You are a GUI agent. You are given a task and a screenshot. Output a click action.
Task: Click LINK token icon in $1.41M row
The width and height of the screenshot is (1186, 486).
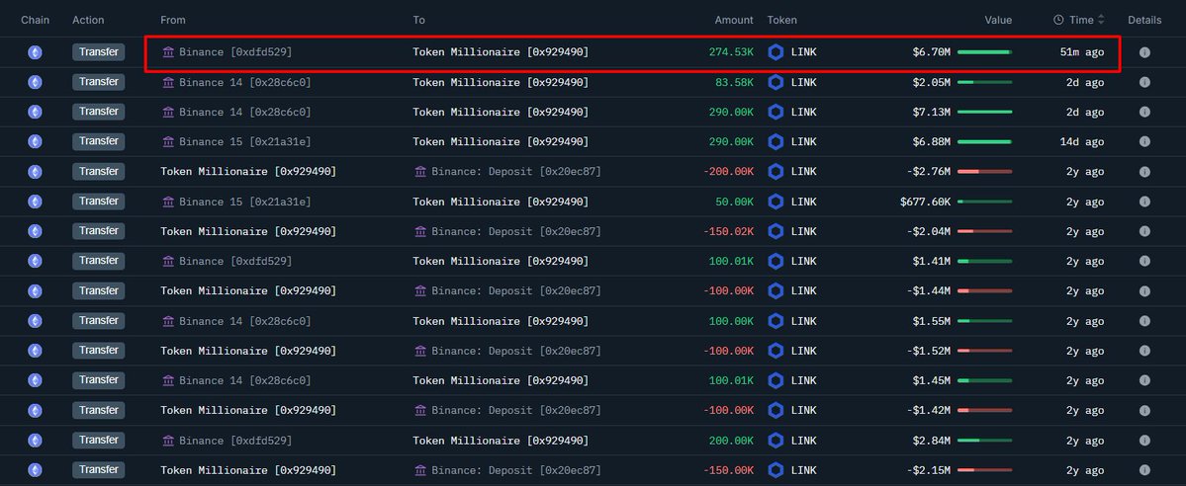(775, 261)
